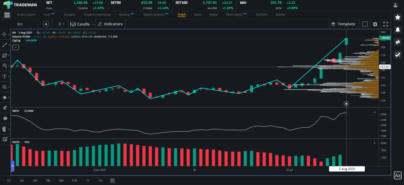
Task: Take a chart snapshot with camera icon
Action: (375, 24)
